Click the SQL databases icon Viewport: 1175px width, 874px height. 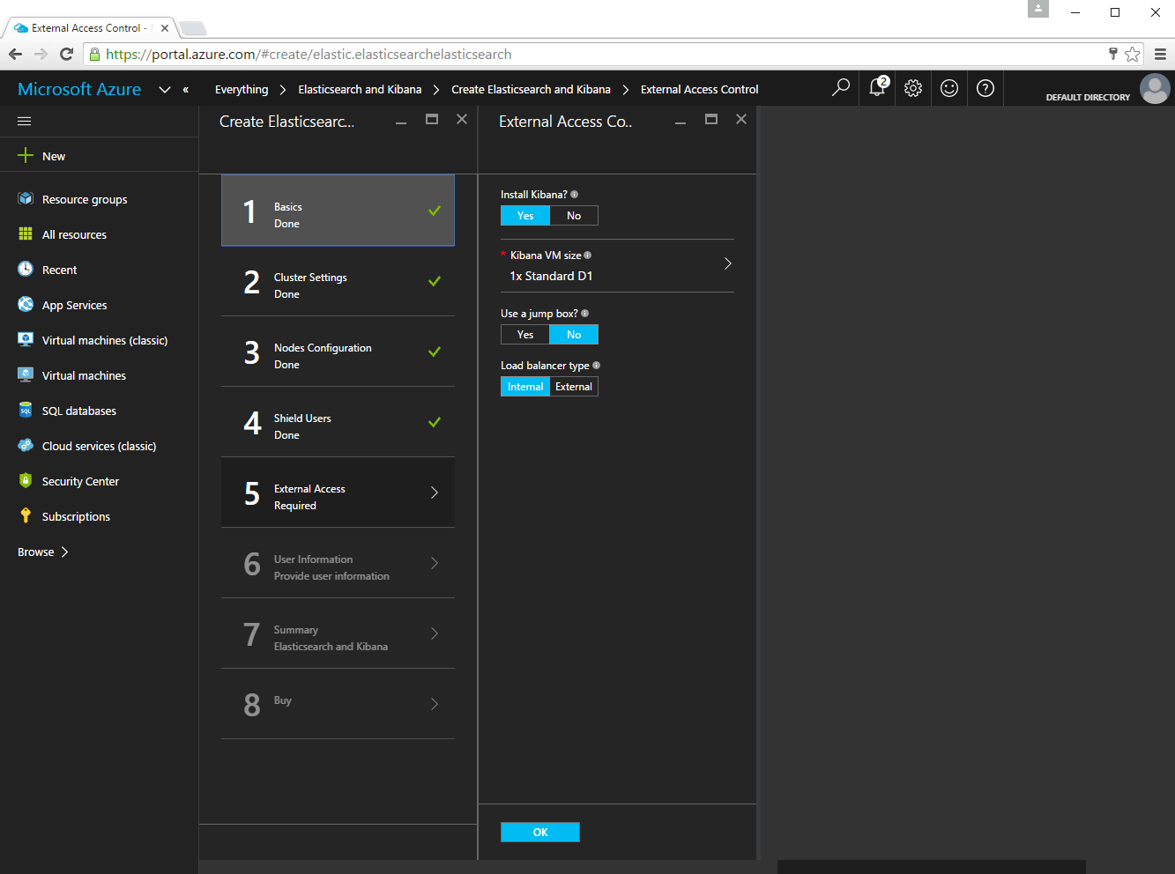coord(26,411)
